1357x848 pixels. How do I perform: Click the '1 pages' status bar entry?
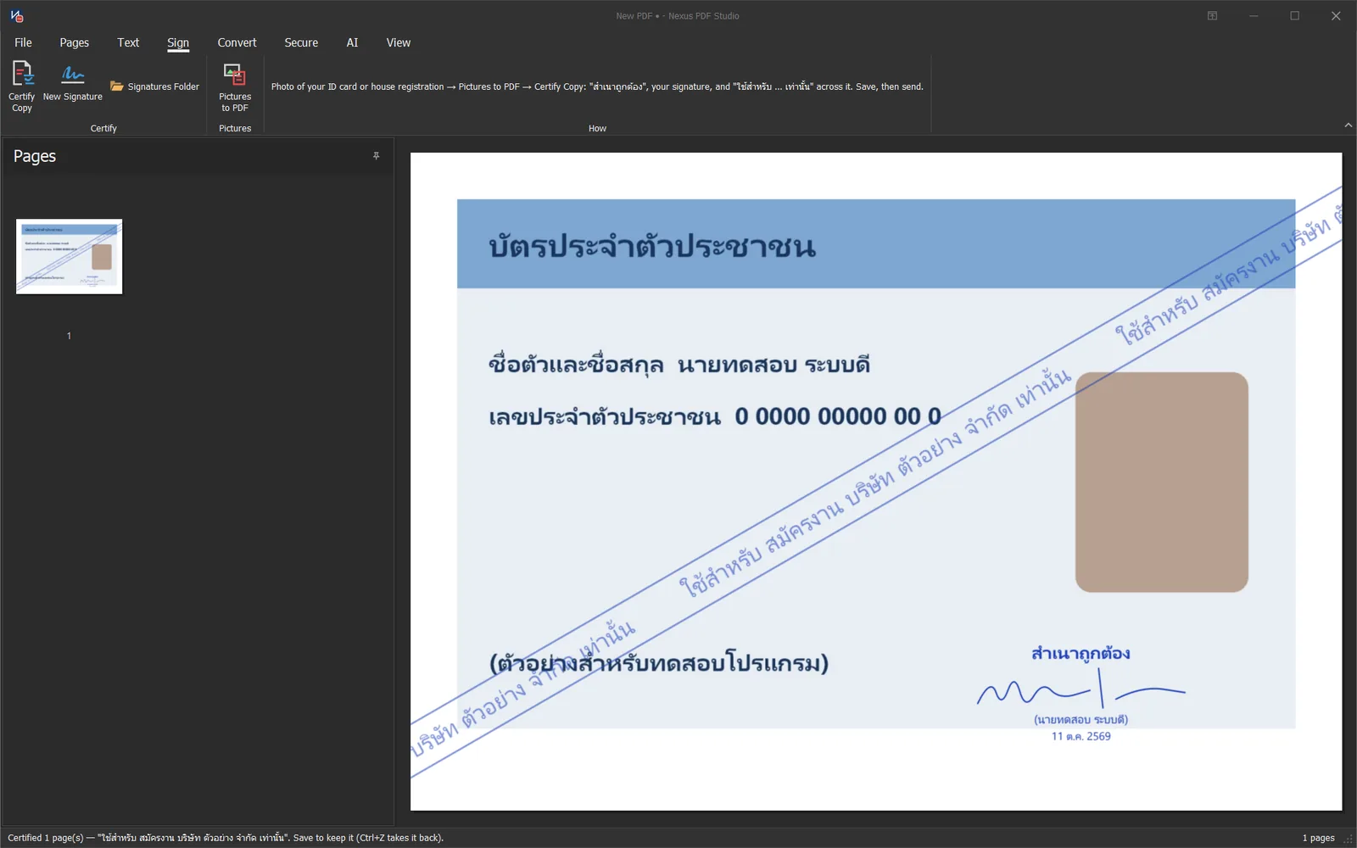tap(1319, 838)
